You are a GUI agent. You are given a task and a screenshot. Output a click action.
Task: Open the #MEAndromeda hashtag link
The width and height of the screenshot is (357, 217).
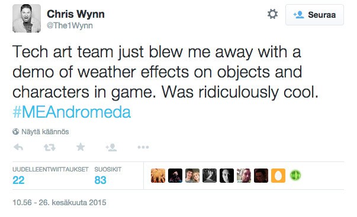coord(72,112)
